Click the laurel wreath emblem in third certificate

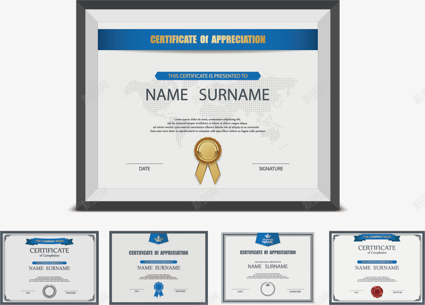click(x=267, y=289)
